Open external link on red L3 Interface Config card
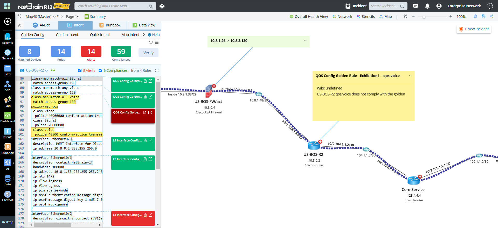This screenshot has height=228, width=498. click(x=150, y=215)
